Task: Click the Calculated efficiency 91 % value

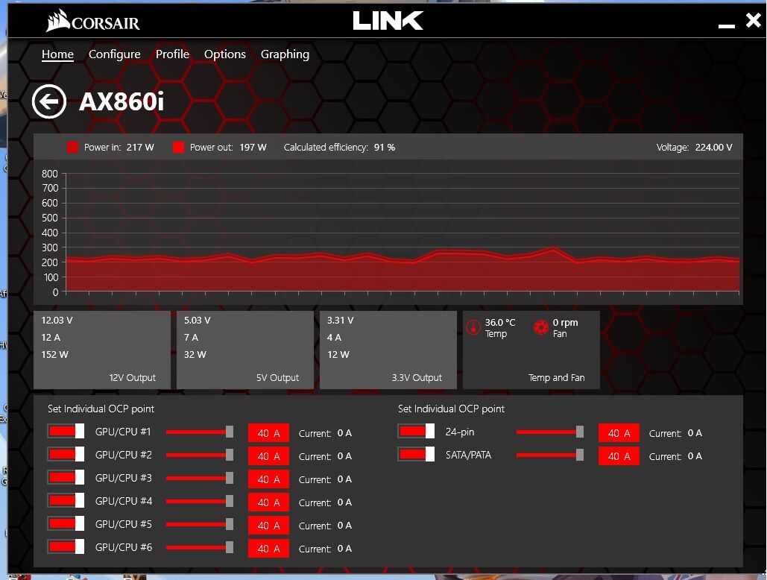Action: point(385,147)
